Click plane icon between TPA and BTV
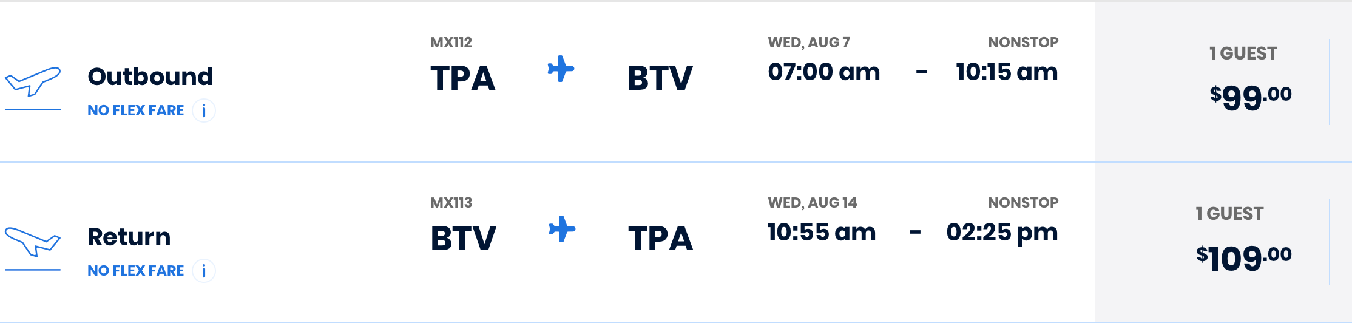Screen dimensions: 1352x323 (561, 69)
